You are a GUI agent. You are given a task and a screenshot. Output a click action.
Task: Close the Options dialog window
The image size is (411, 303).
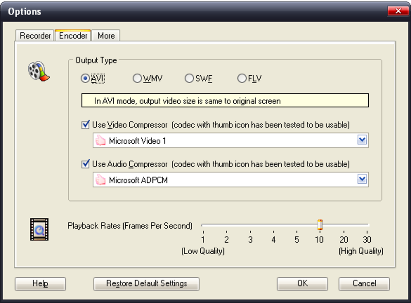click(398, 11)
